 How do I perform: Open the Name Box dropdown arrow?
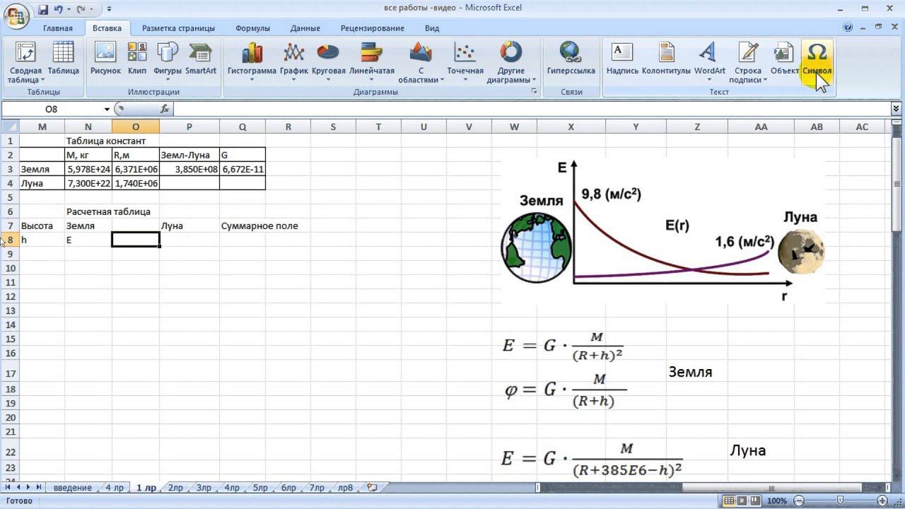coord(107,109)
